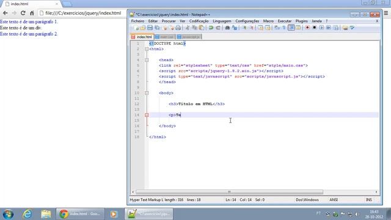The width and height of the screenshot is (391, 220).
Task: Collapse the head fold marker on line 4
Action: coord(147,60)
